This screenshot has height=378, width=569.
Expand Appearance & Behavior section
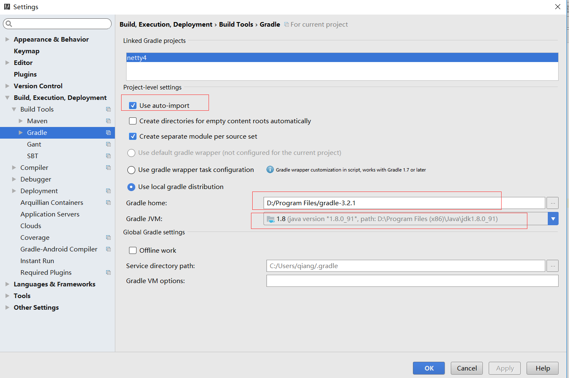(x=7, y=39)
